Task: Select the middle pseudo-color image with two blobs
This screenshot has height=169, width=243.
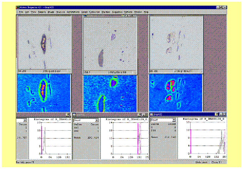Action: [110, 94]
